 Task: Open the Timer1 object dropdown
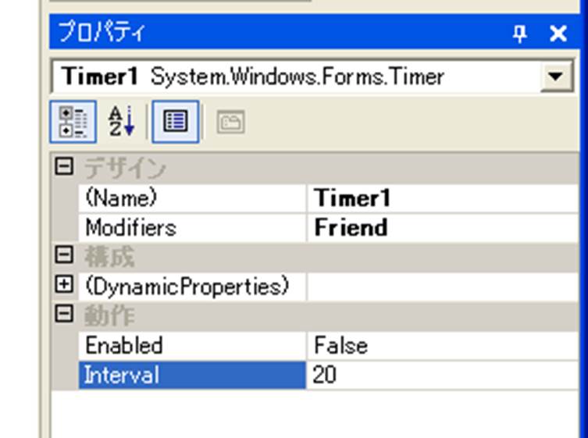coord(555,77)
